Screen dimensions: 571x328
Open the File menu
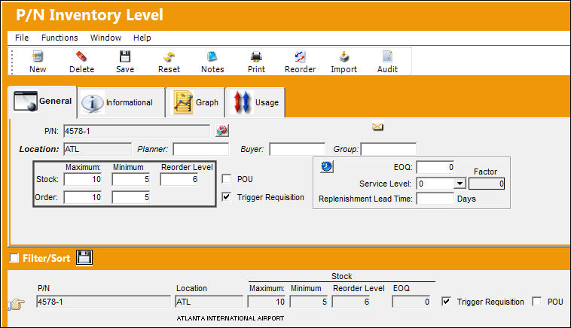point(22,38)
